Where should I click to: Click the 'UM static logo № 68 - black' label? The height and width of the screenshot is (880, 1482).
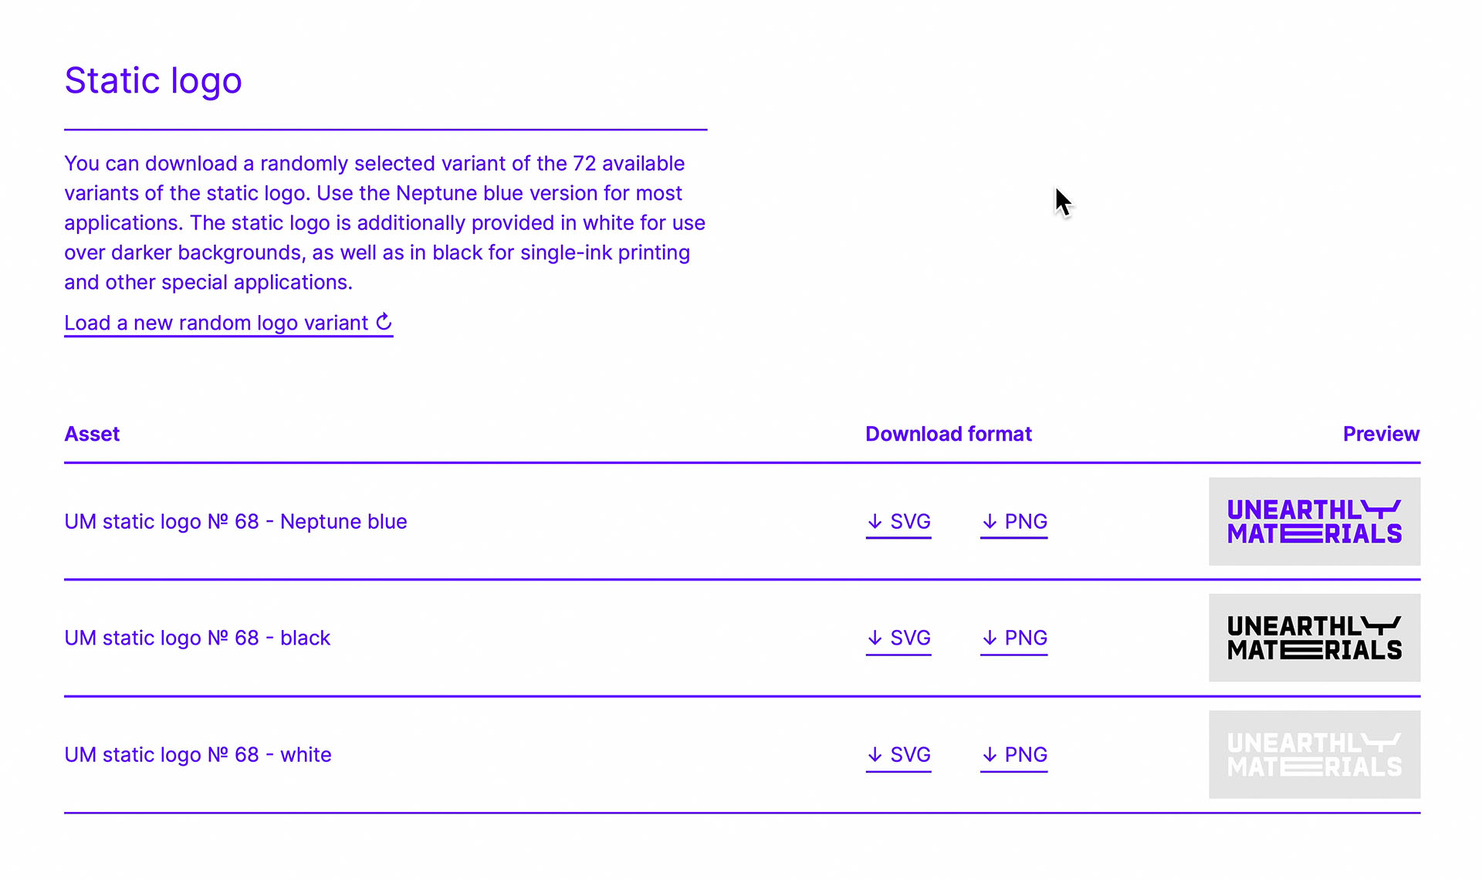(x=197, y=638)
